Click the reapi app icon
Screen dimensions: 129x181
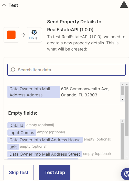pos(34,35)
